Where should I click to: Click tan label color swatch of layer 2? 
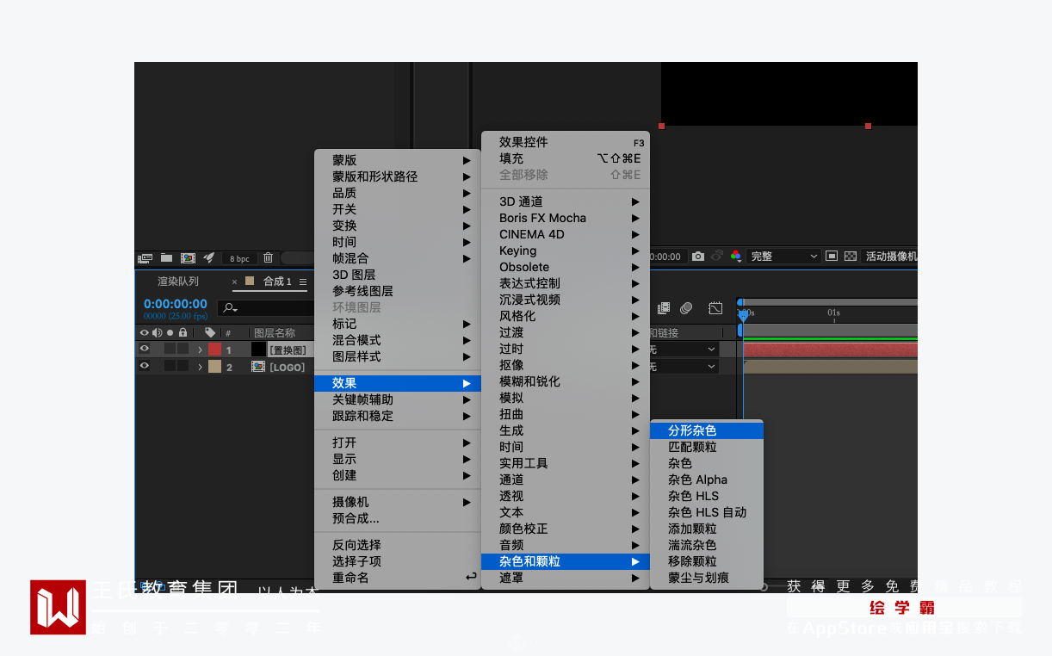(x=214, y=367)
